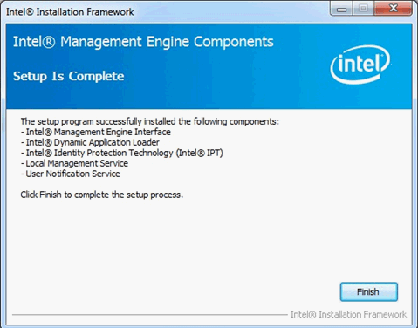The width and height of the screenshot is (418, 328).
Task: Click the horizontal separator line in footer
Action: coord(149,315)
